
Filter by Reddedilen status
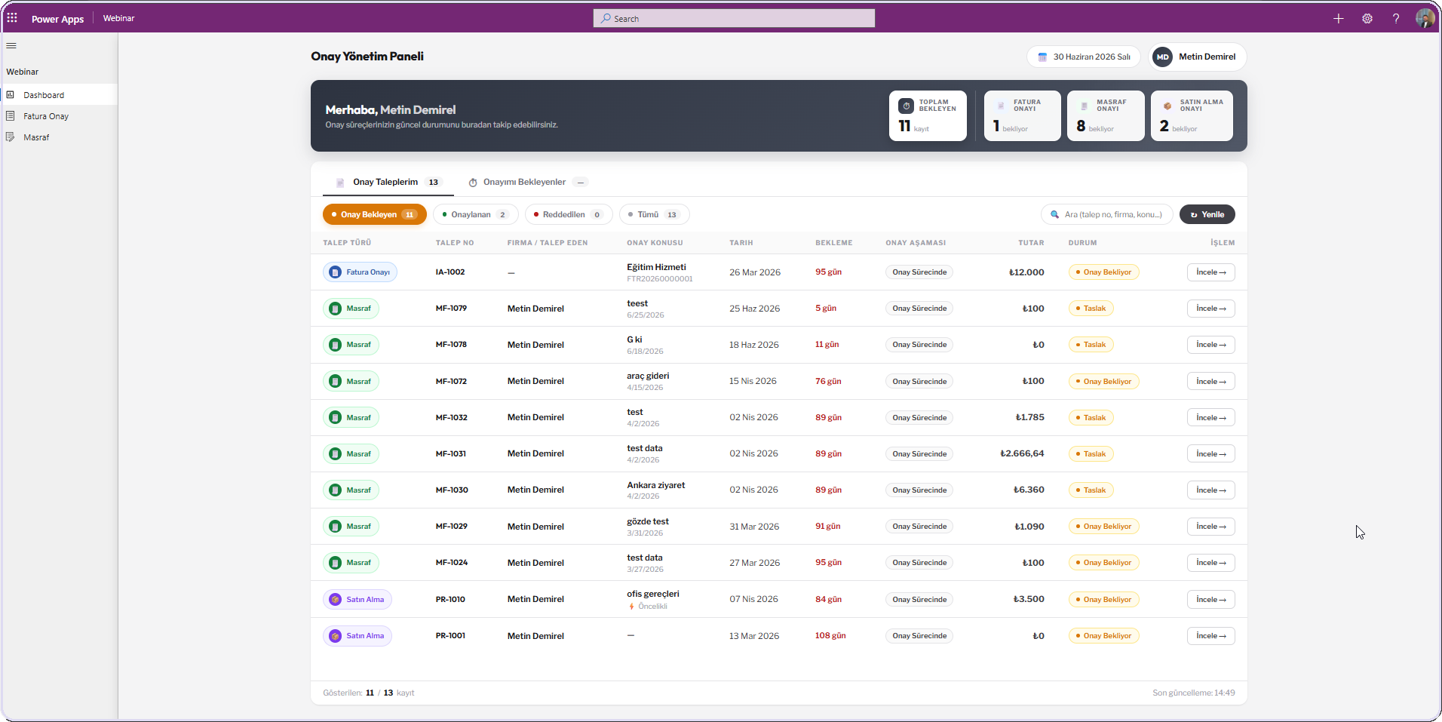[x=569, y=214]
